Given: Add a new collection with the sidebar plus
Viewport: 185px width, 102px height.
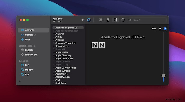Looking at the screenshot, I should 20,81.
